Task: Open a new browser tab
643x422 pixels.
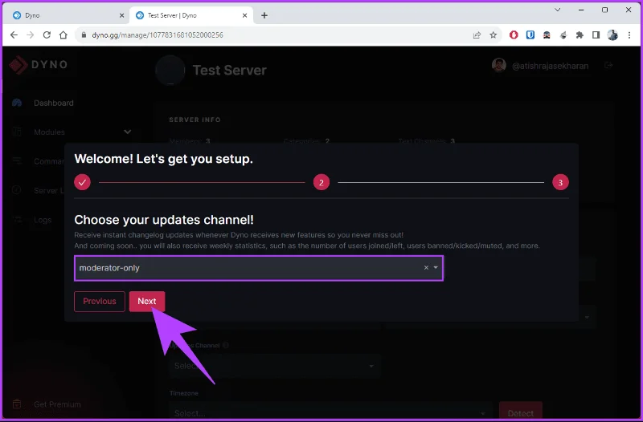Action: pos(264,15)
